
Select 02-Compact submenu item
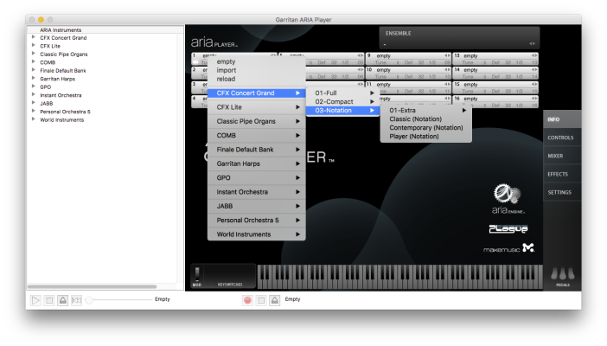[x=342, y=101]
